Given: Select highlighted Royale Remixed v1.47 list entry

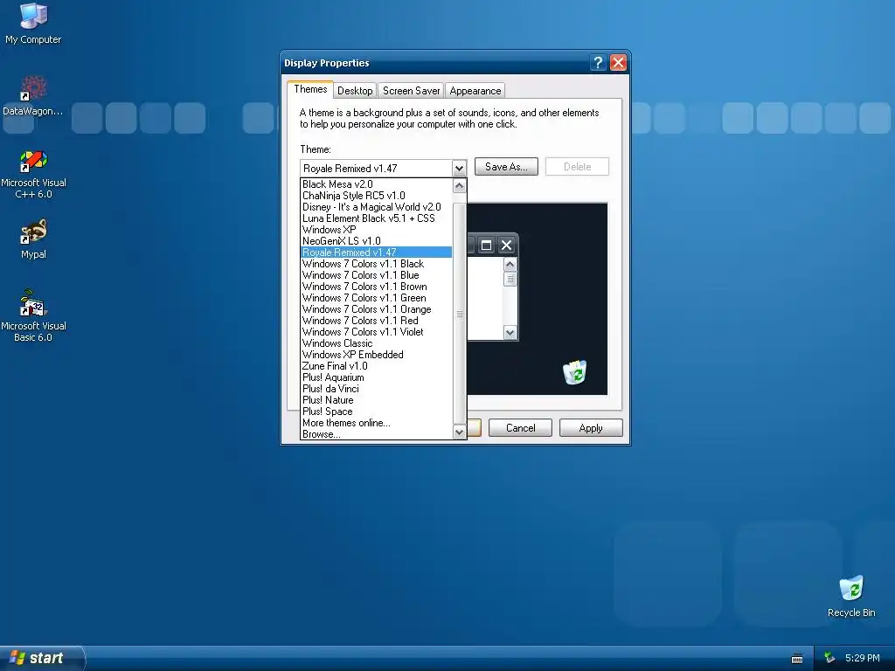Looking at the screenshot, I should click(376, 252).
